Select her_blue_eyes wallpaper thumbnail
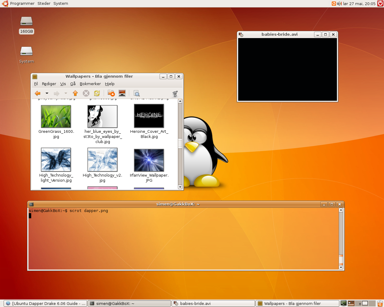 click(x=102, y=116)
